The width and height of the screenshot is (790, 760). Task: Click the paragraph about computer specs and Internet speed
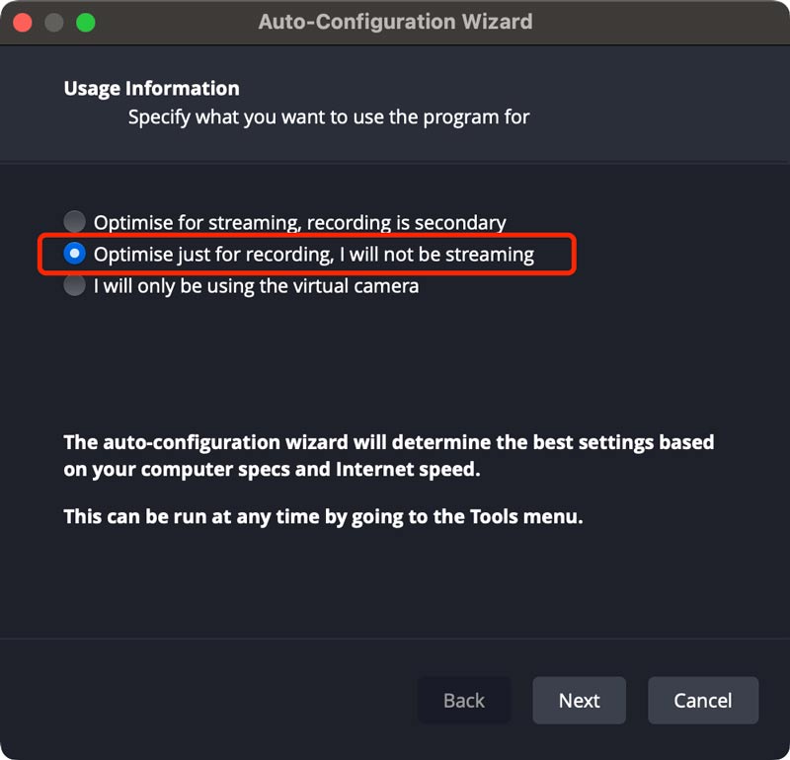pyautogui.click(x=388, y=455)
